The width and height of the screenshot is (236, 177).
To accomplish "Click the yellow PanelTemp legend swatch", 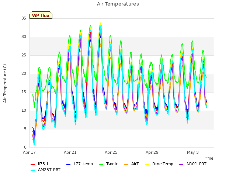I will pos(147,164).
